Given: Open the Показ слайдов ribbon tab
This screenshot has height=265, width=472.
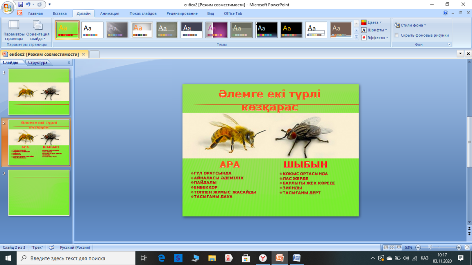Looking at the screenshot, I should (143, 13).
